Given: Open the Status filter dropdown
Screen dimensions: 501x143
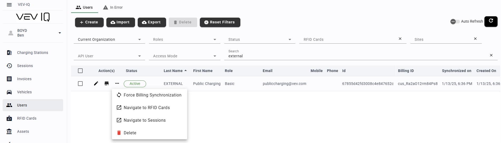Looking at the screenshot, I should (260, 39).
